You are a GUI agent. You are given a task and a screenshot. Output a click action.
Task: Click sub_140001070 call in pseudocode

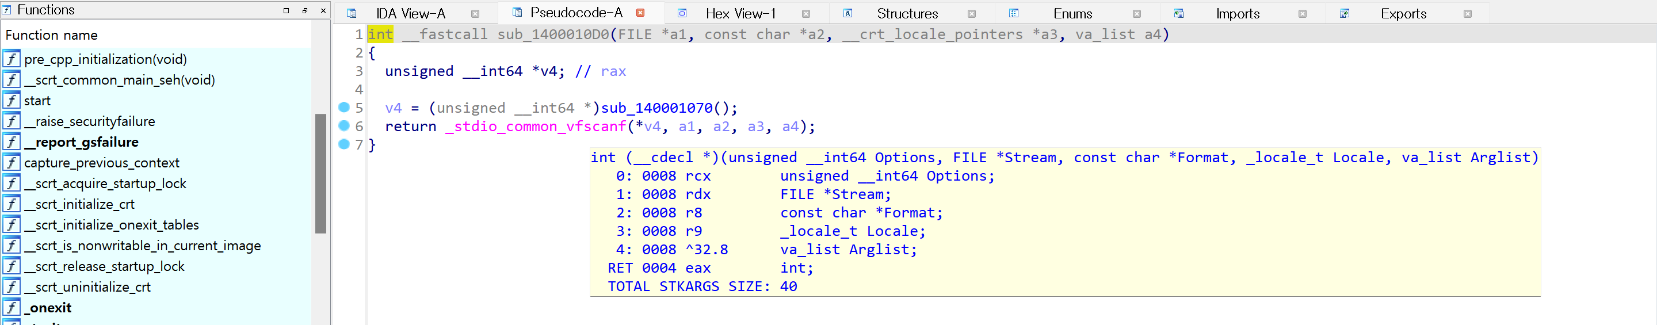point(656,108)
